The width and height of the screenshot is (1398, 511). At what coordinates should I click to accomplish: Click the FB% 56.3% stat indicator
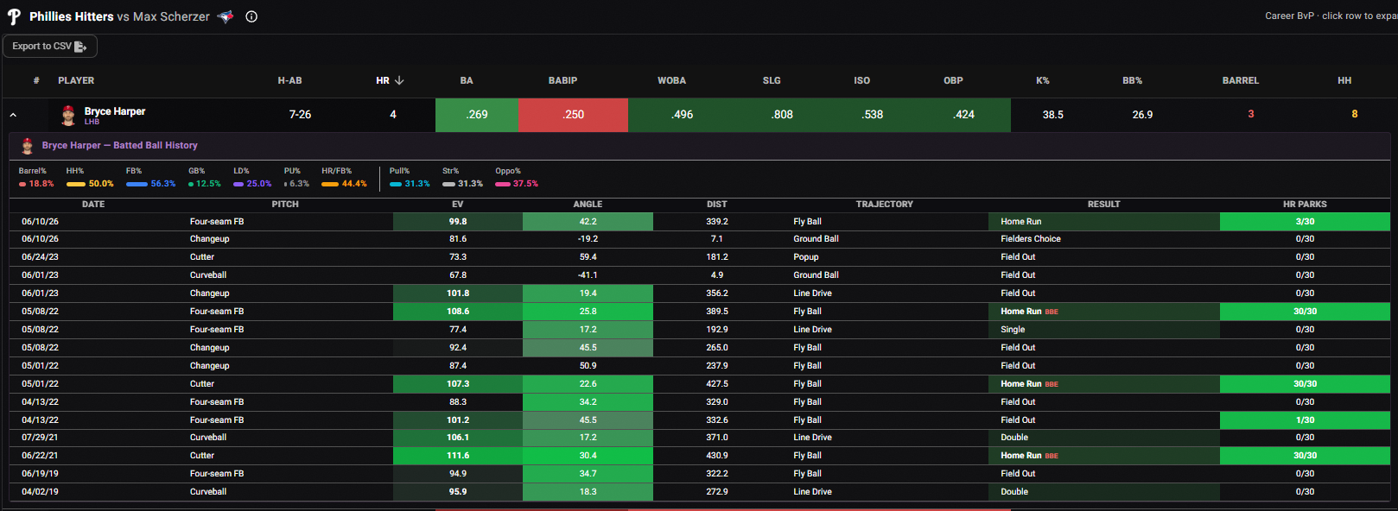point(150,178)
